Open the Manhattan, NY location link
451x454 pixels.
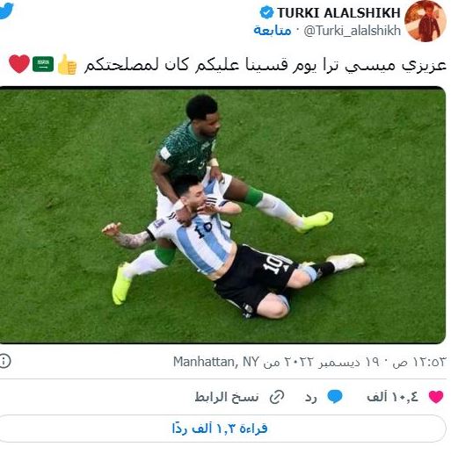click(x=216, y=362)
